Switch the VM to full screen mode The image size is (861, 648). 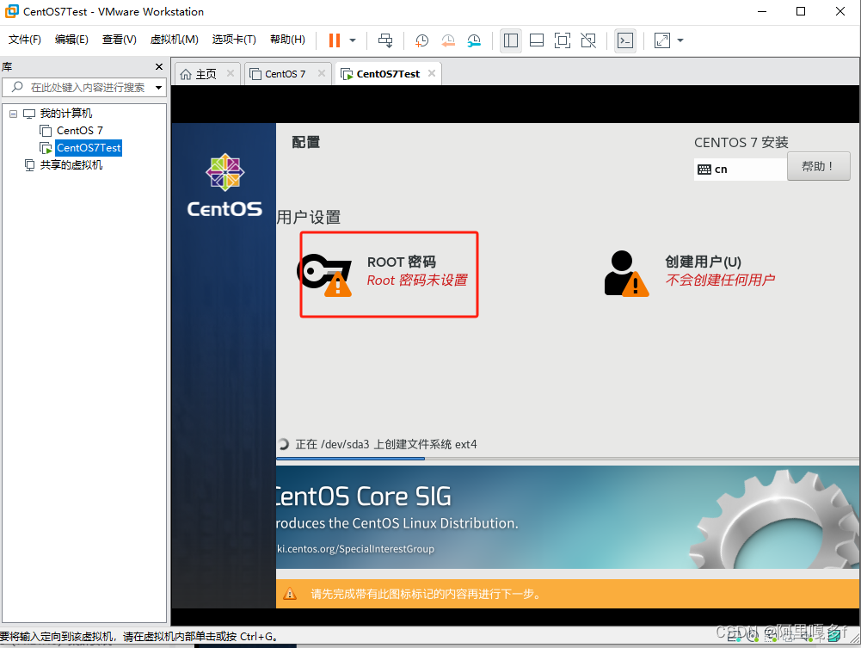tap(562, 40)
